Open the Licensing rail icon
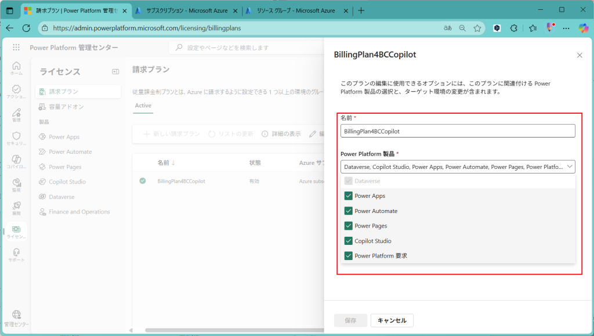594x336 pixels. (16, 232)
